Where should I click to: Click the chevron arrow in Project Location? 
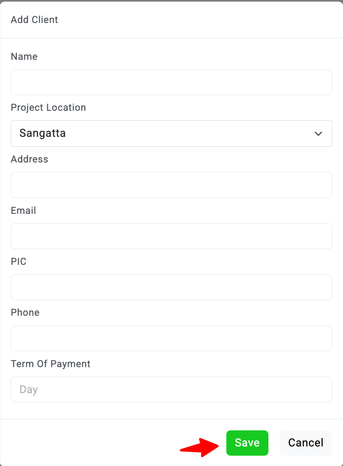point(318,134)
